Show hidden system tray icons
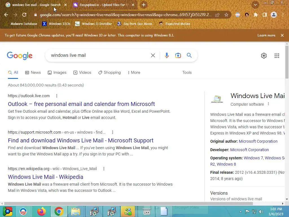Viewport: 289px width, 217px height. [240, 212]
